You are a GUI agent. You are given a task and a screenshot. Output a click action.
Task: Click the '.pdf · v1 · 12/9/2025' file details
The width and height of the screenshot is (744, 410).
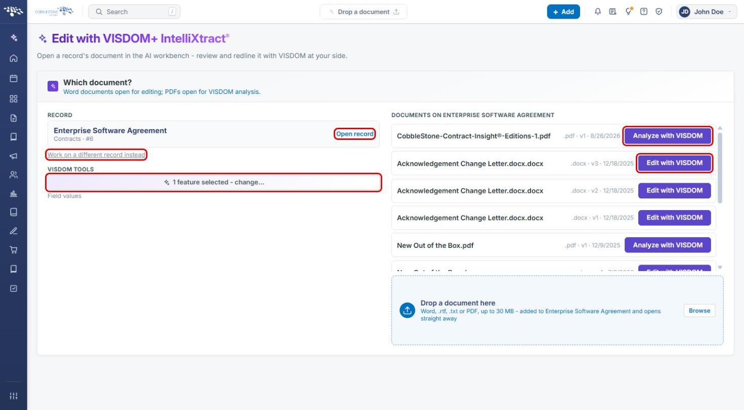click(592, 245)
